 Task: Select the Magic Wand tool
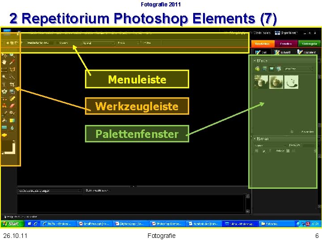pyautogui.click(x=4, y=77)
